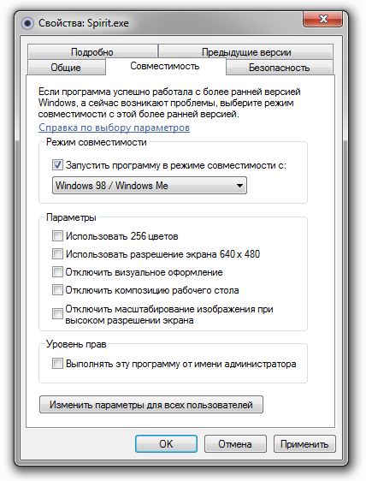Tick Отключить визуальное оформление checkbox

click(57, 272)
